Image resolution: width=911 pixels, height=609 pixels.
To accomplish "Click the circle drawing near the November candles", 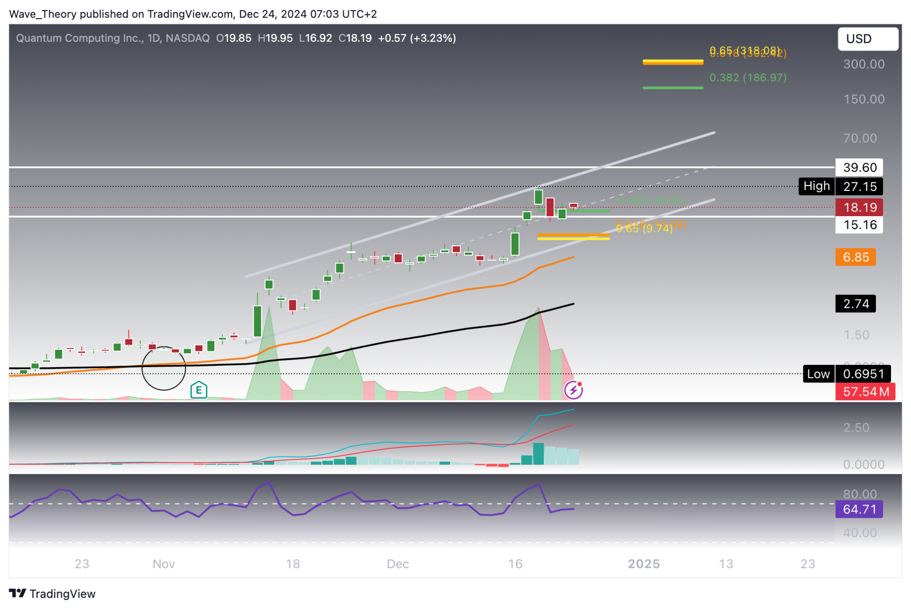I will [164, 368].
